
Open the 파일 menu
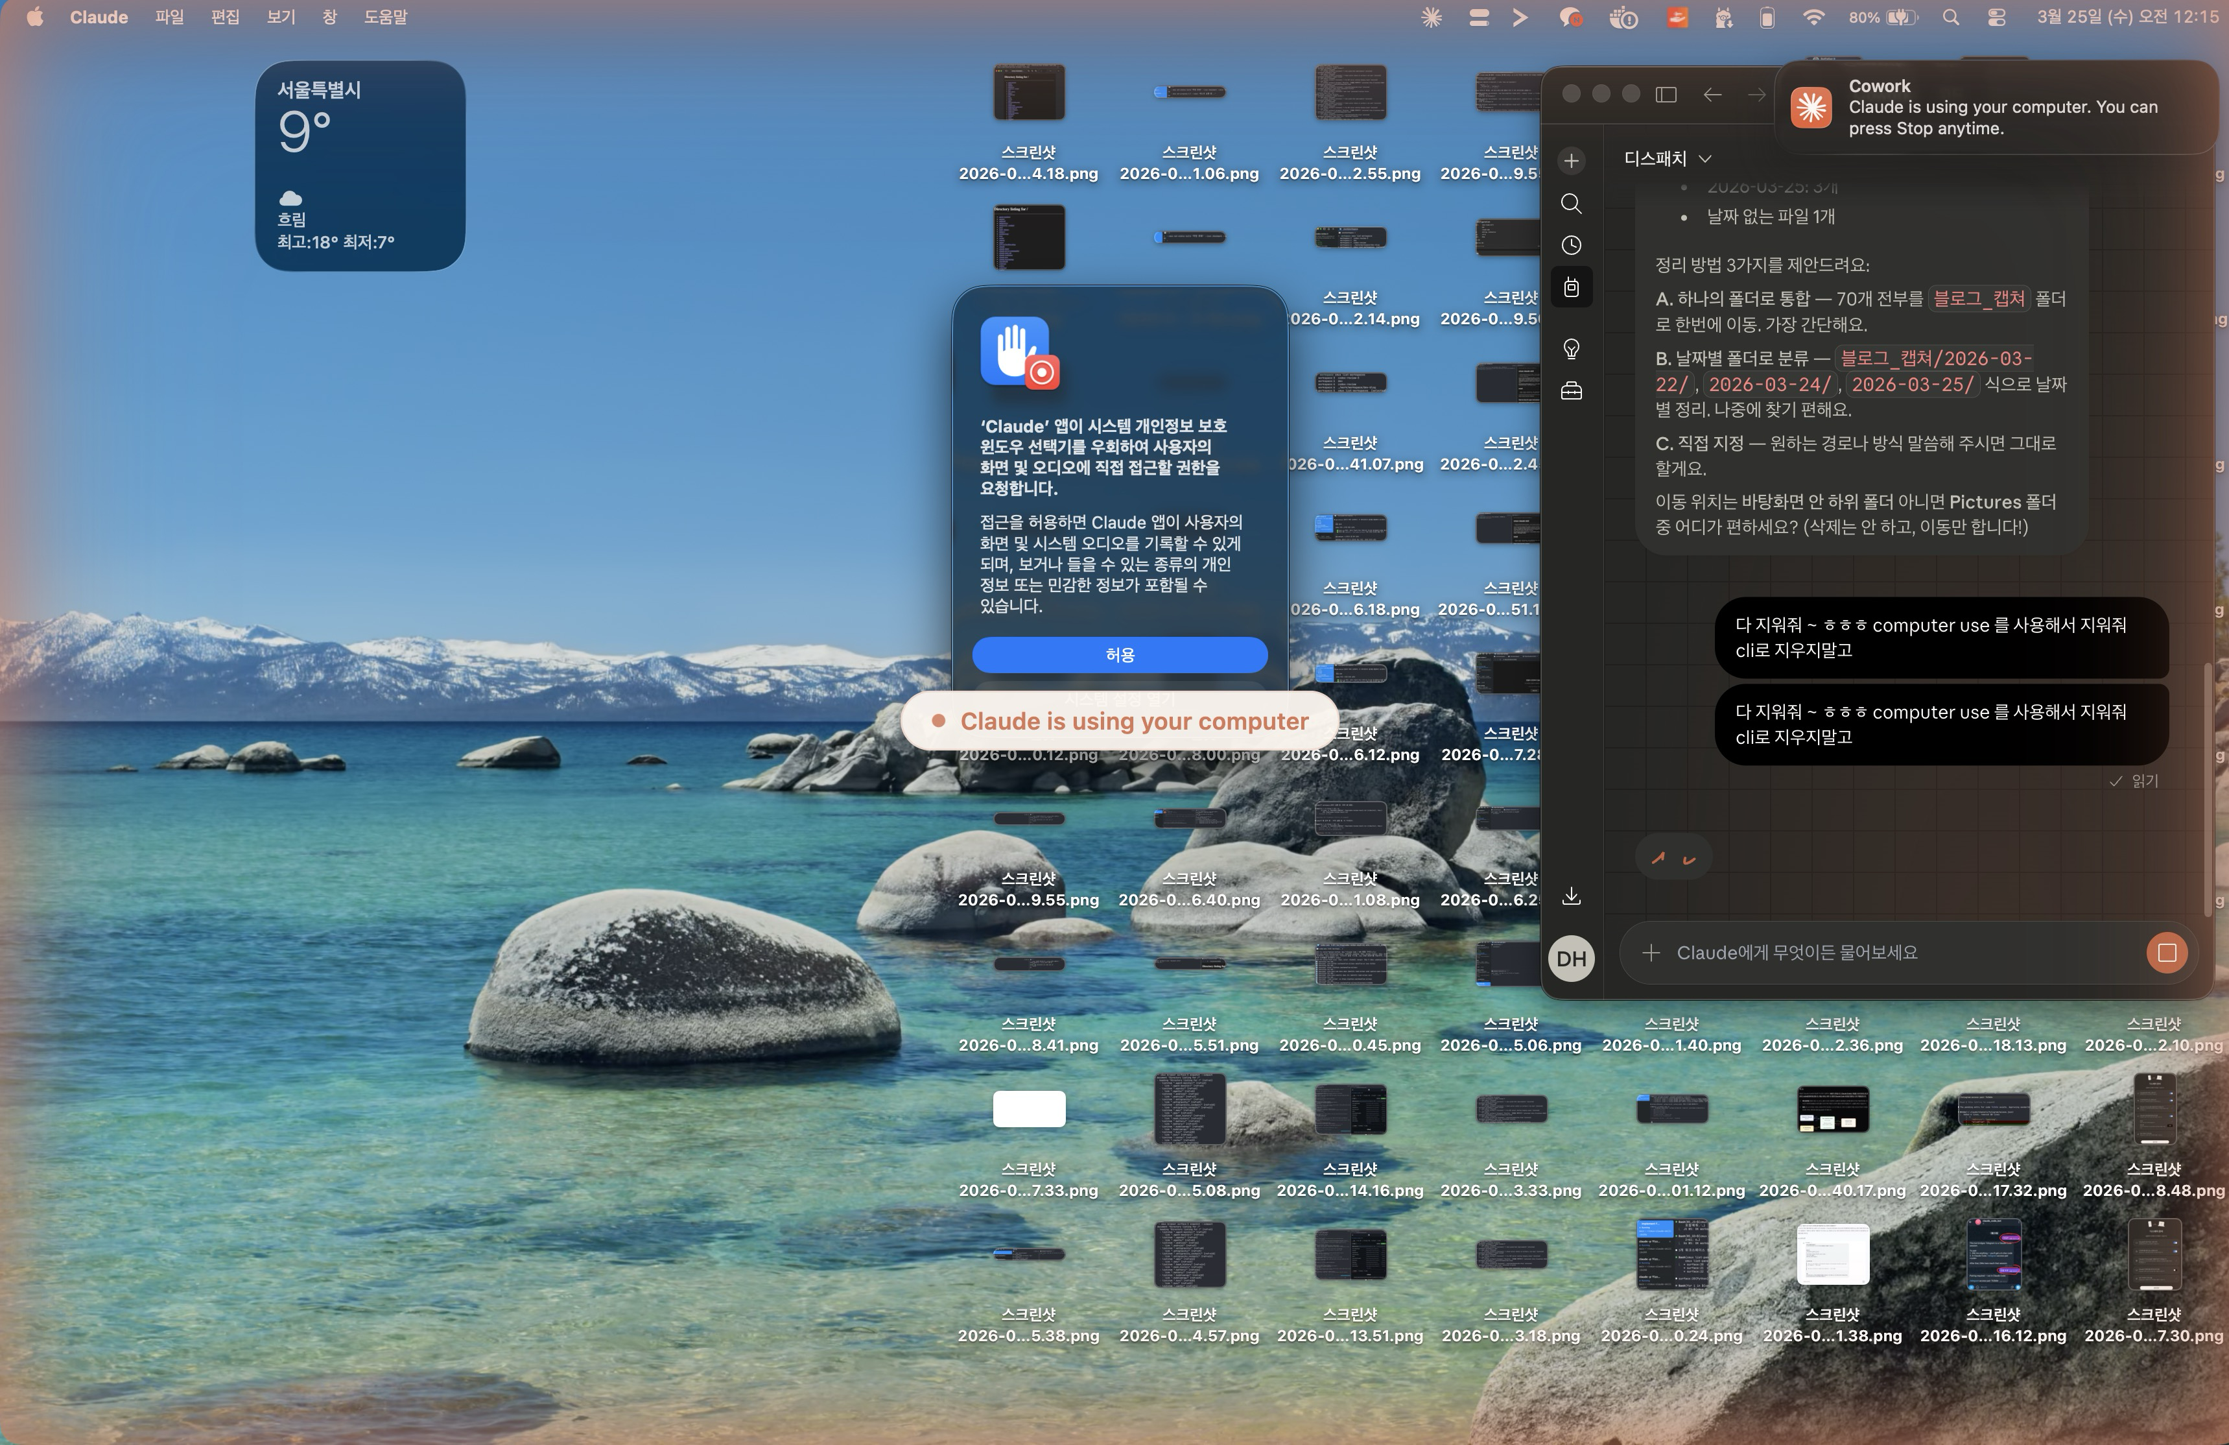coord(169,18)
